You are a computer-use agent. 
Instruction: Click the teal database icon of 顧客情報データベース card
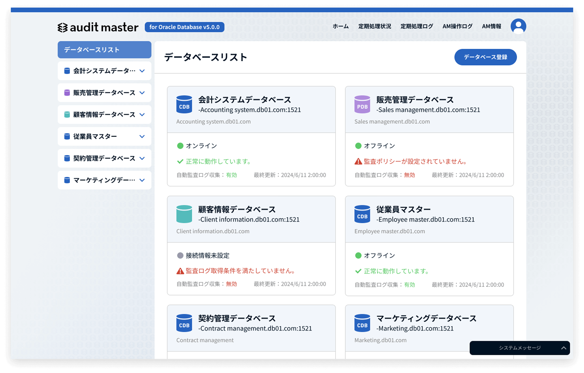point(184,214)
